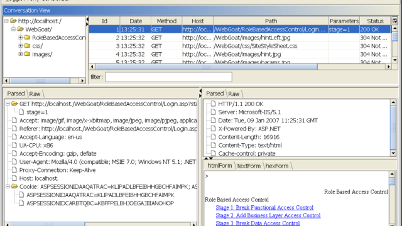
Task: Open the hexForm tab
Action: [x=277, y=166]
